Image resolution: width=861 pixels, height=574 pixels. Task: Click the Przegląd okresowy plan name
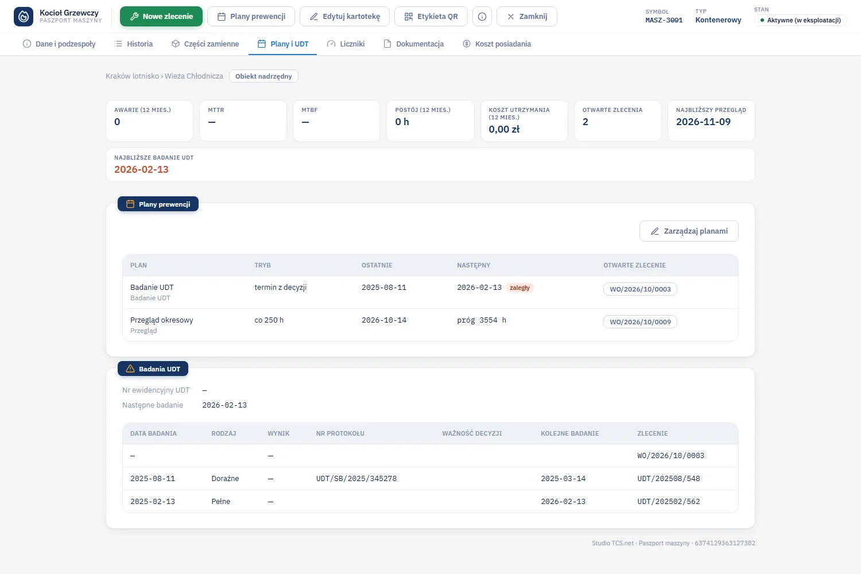(162, 320)
